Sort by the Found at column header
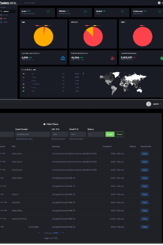163x245 pixels. 107,147
